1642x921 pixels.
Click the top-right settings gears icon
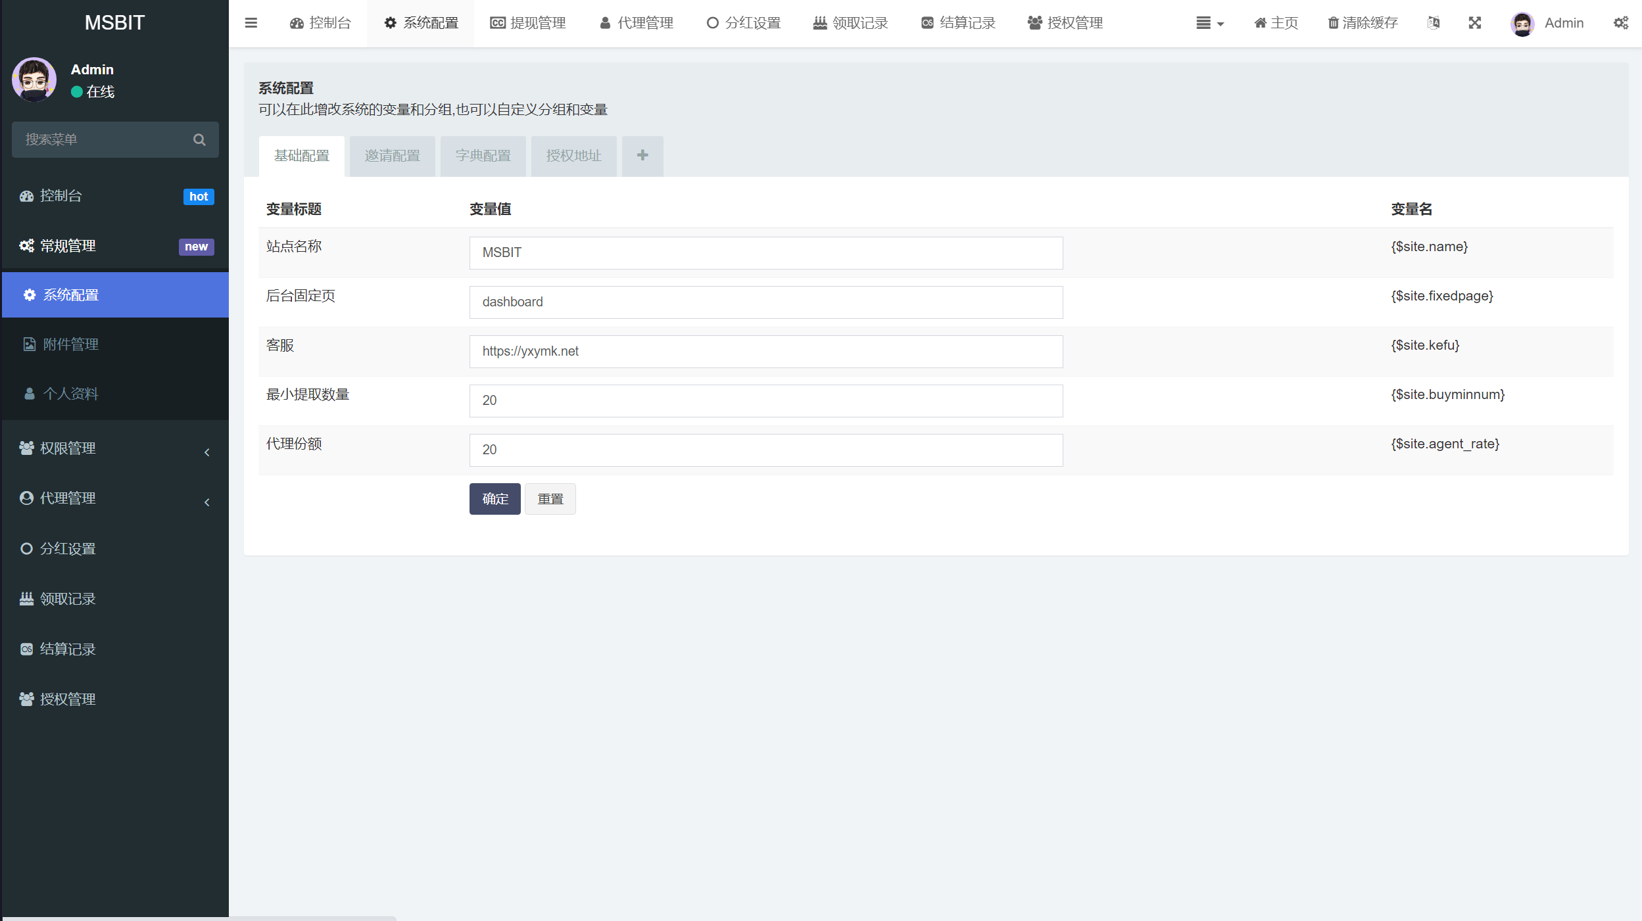click(x=1620, y=23)
